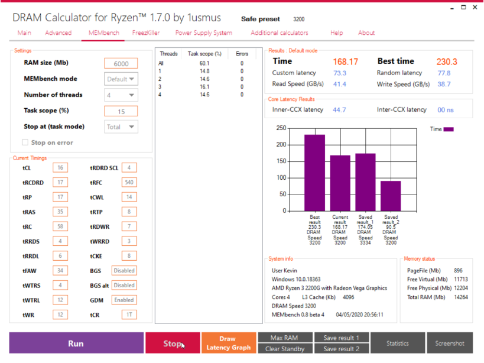Open the Stop at (task mode) dropdown
The image size is (484, 363).
click(x=121, y=127)
